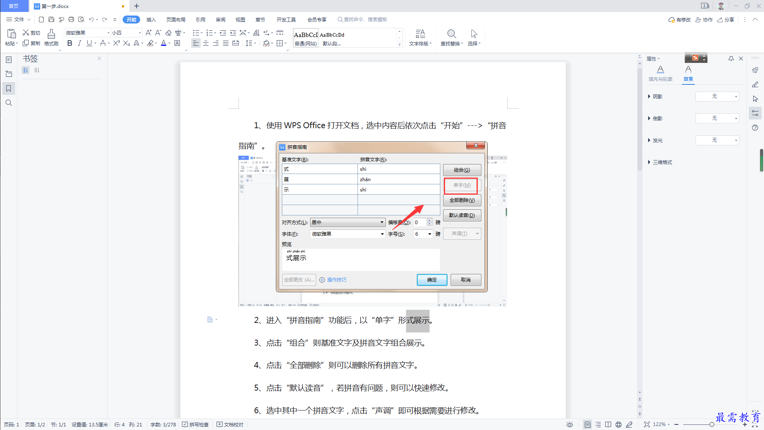Click the Find and Replace (查找替换) magnifier
Image resolution: width=764 pixels, height=430 pixels.
(x=451, y=34)
